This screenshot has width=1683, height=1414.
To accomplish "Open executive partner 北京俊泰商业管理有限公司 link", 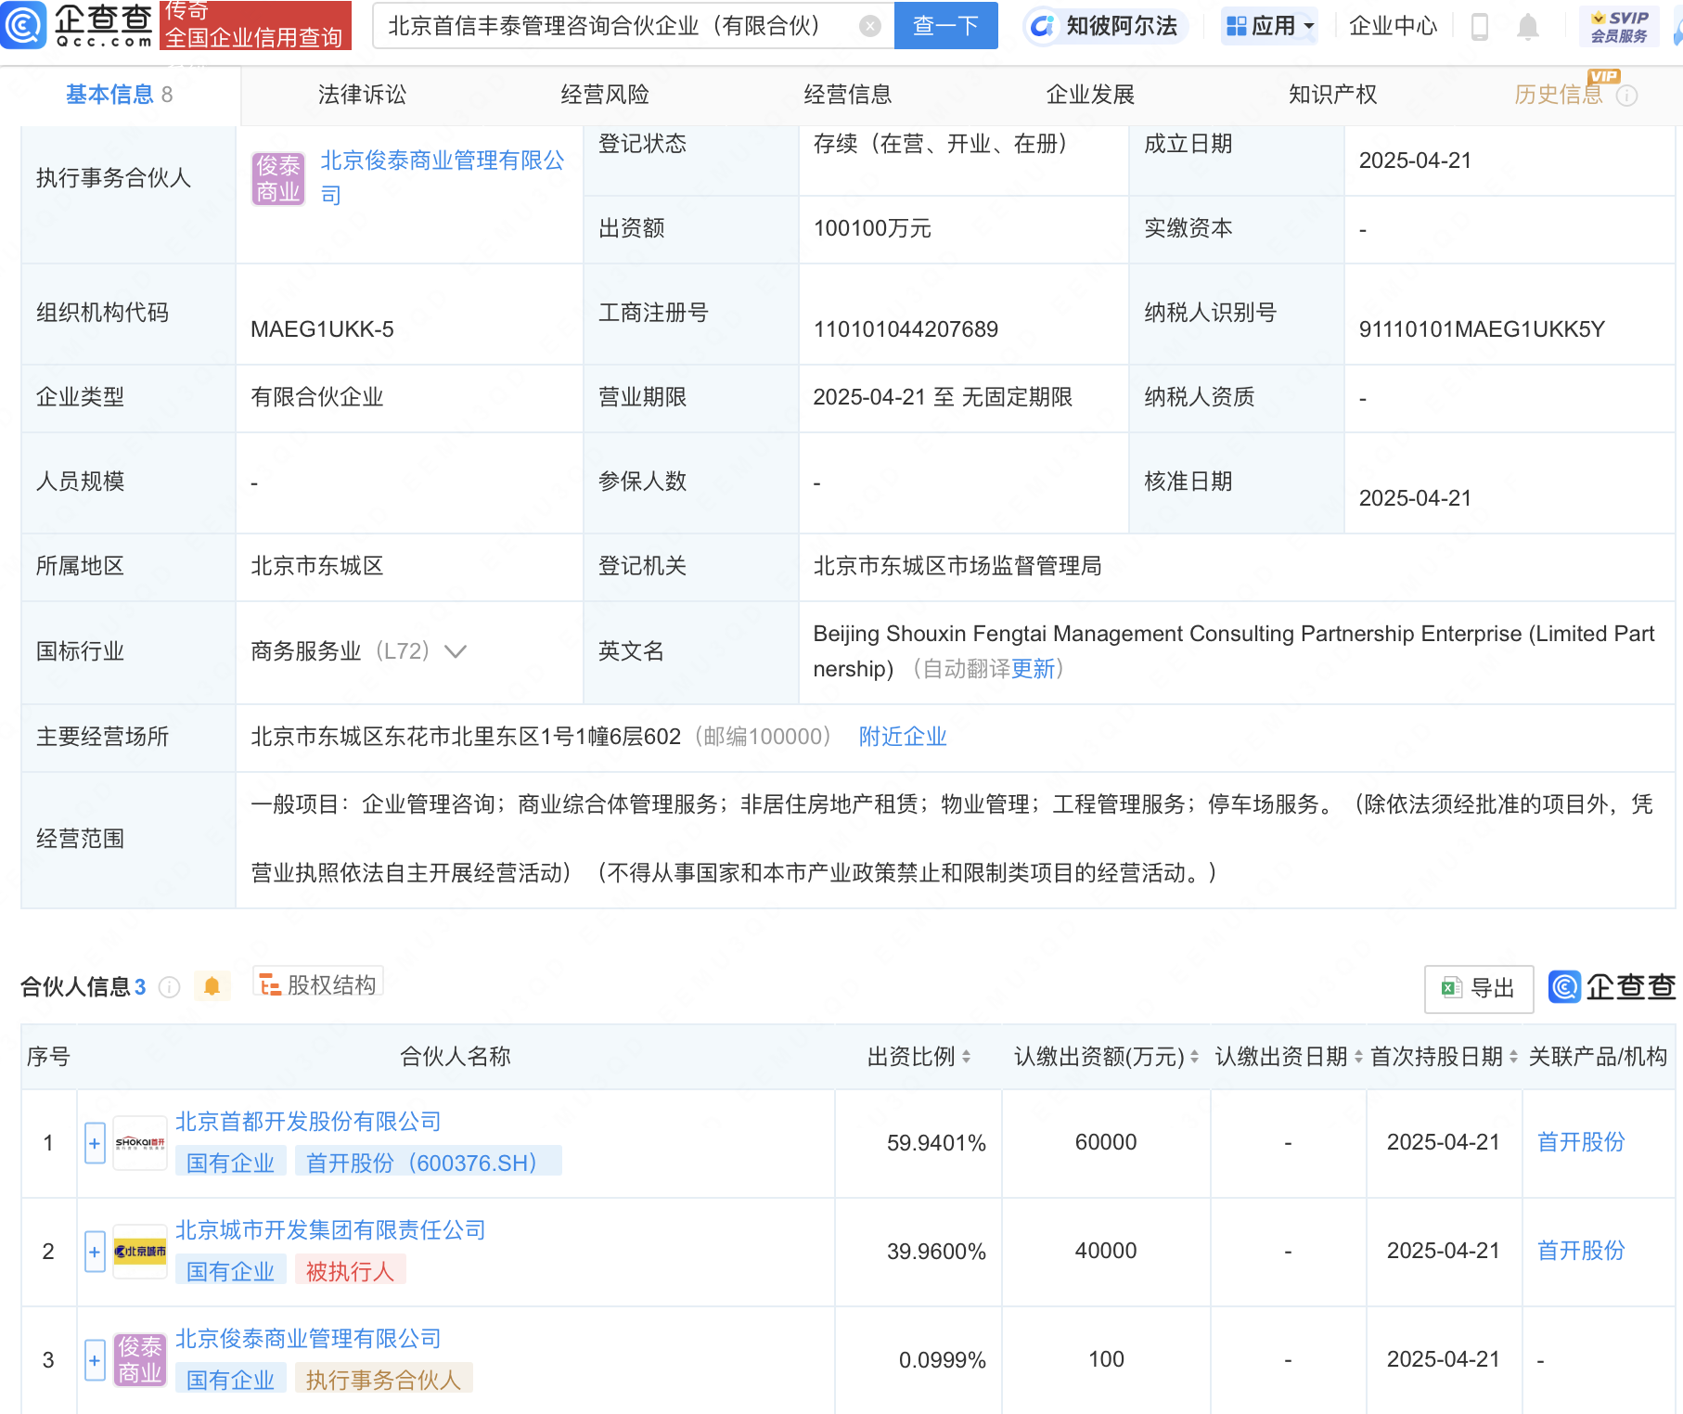I will point(442,177).
